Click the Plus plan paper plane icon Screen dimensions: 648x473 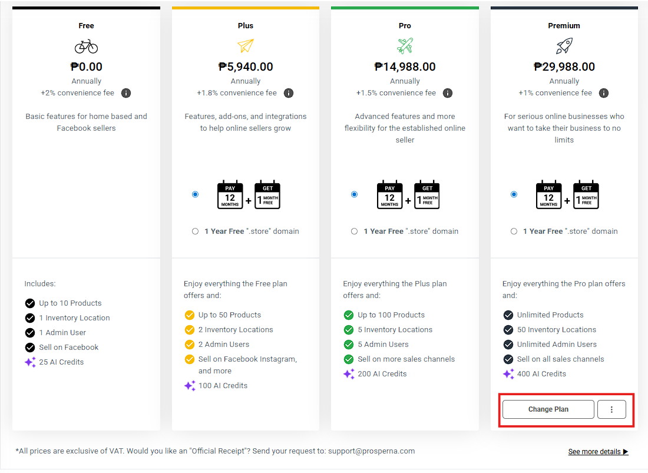(245, 46)
